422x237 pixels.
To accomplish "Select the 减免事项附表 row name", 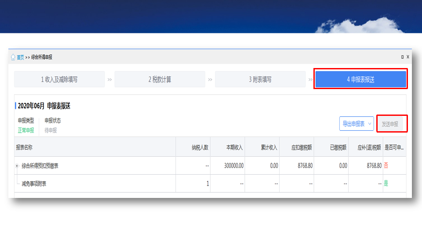I will coord(34,184).
